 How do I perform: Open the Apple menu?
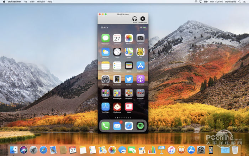click(x=4, y=1)
